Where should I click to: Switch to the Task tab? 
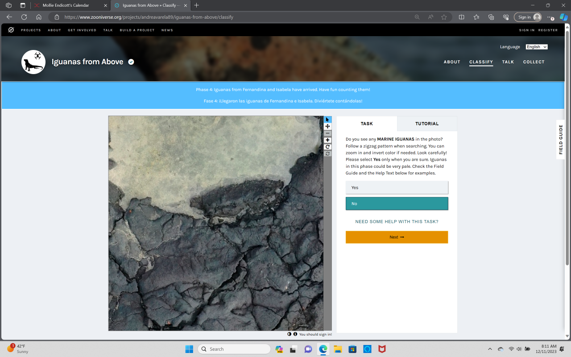(x=367, y=124)
